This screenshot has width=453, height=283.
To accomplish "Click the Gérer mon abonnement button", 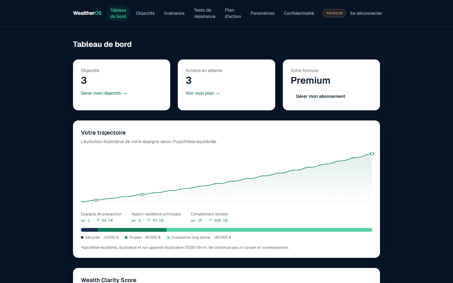I will pyautogui.click(x=321, y=96).
